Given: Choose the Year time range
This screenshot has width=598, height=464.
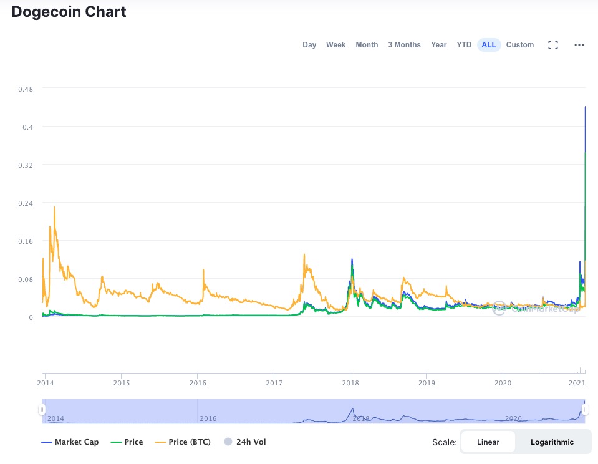Looking at the screenshot, I should point(438,45).
